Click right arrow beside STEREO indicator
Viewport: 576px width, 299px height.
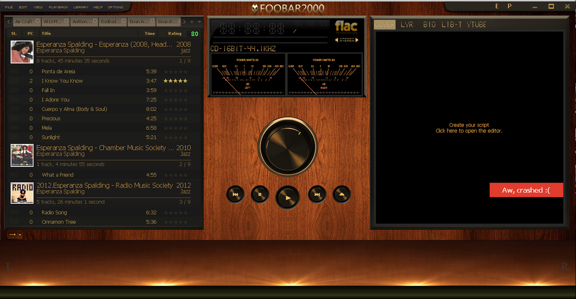tap(357, 40)
